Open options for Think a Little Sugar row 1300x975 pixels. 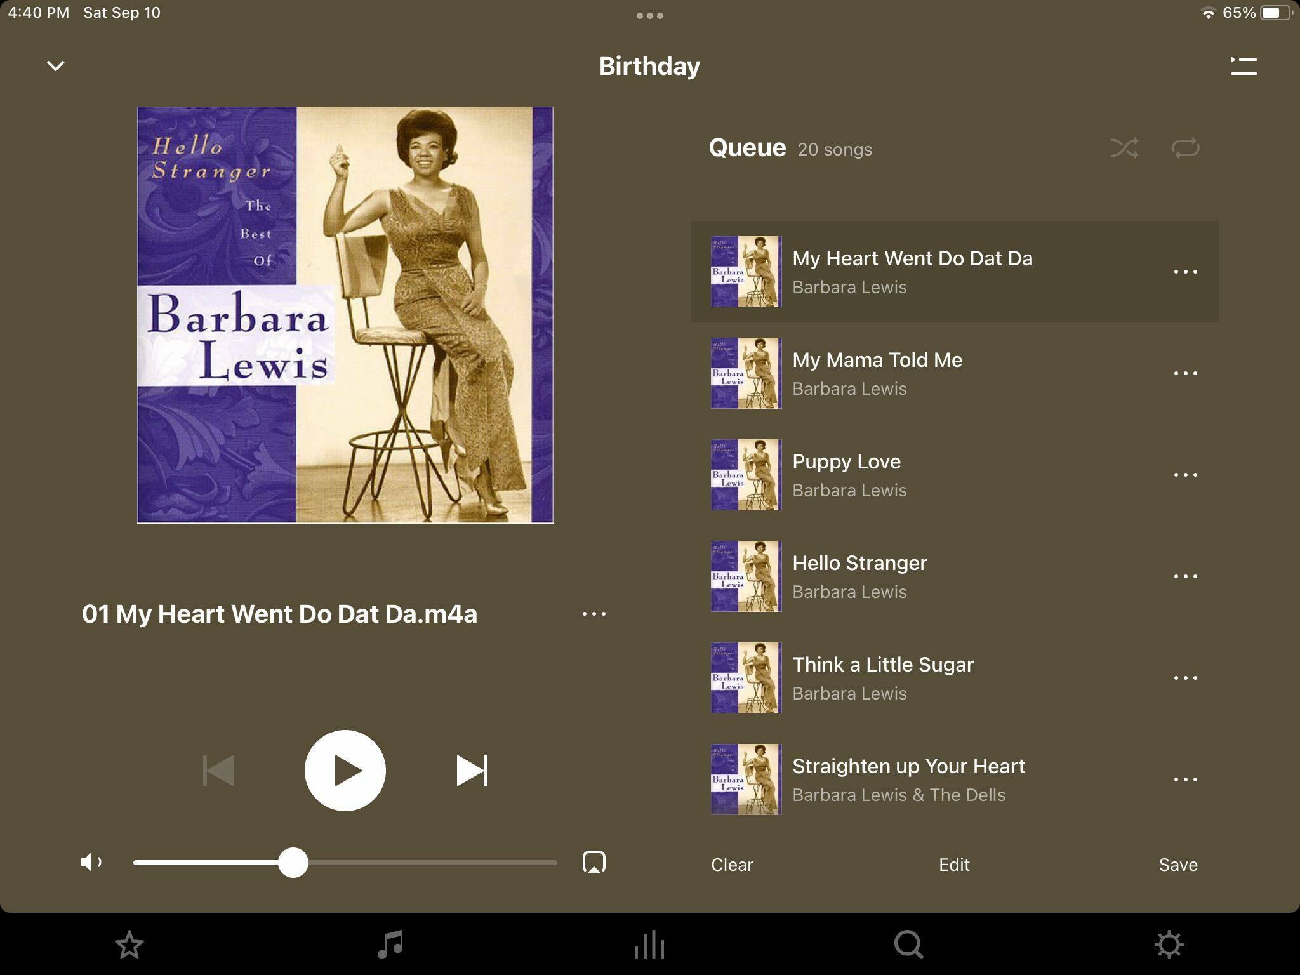[1185, 678]
